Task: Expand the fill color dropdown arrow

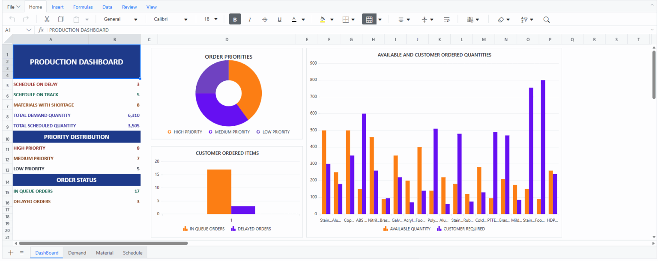Action: pos(332,19)
